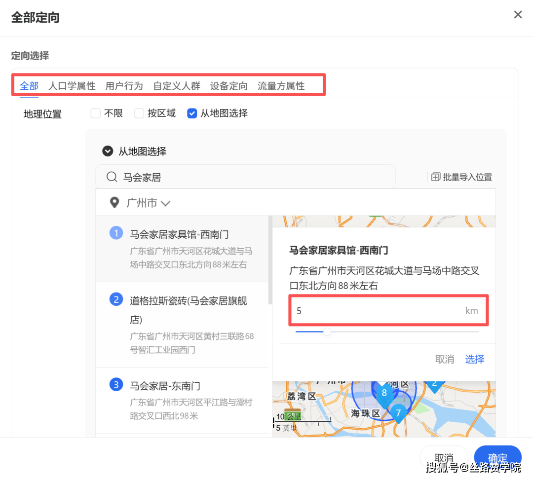The height and width of the screenshot is (479, 533).
Task: Open the 设备定向 tab
Action: 228,86
